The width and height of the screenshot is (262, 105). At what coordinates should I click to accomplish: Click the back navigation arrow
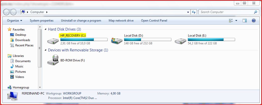(6, 12)
